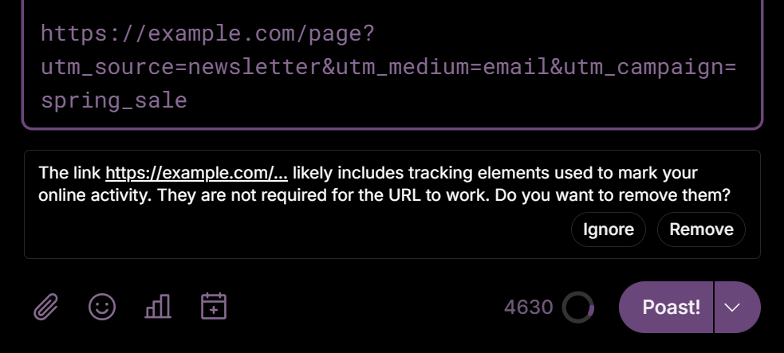Click 'likely includes tracking elements' warning text
The image size is (784, 353).
395,173
